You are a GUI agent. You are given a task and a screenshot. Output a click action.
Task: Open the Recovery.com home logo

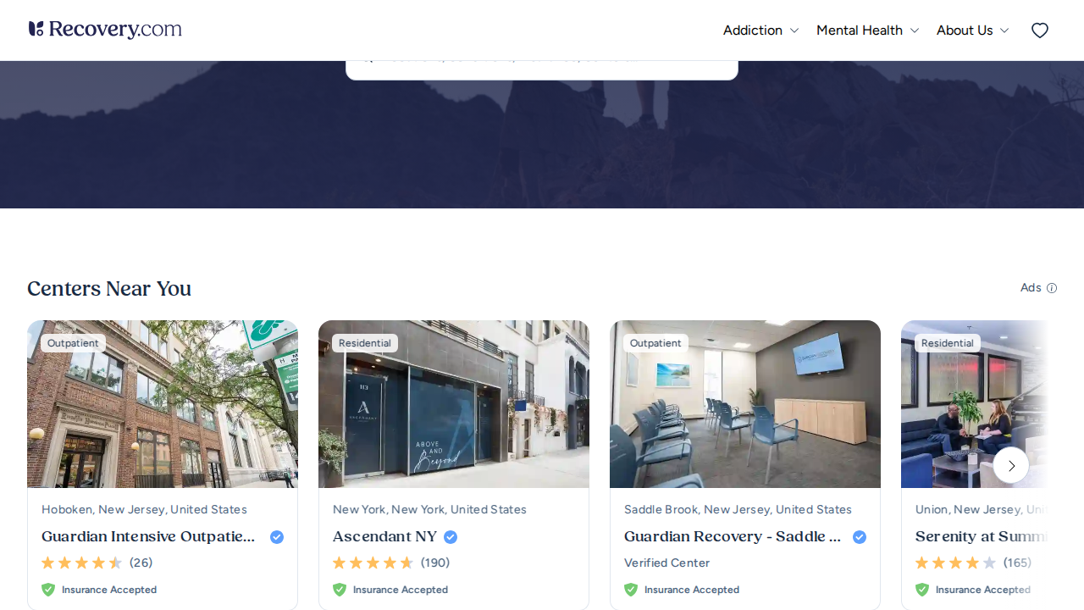[105, 30]
